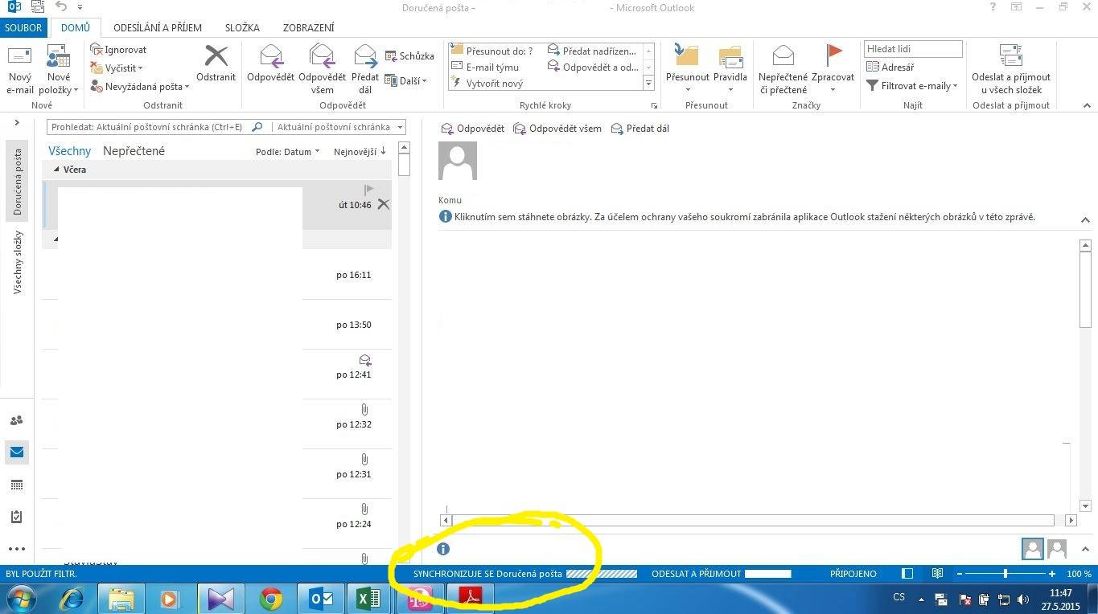Filter to Nepřečtené messages

pos(134,151)
